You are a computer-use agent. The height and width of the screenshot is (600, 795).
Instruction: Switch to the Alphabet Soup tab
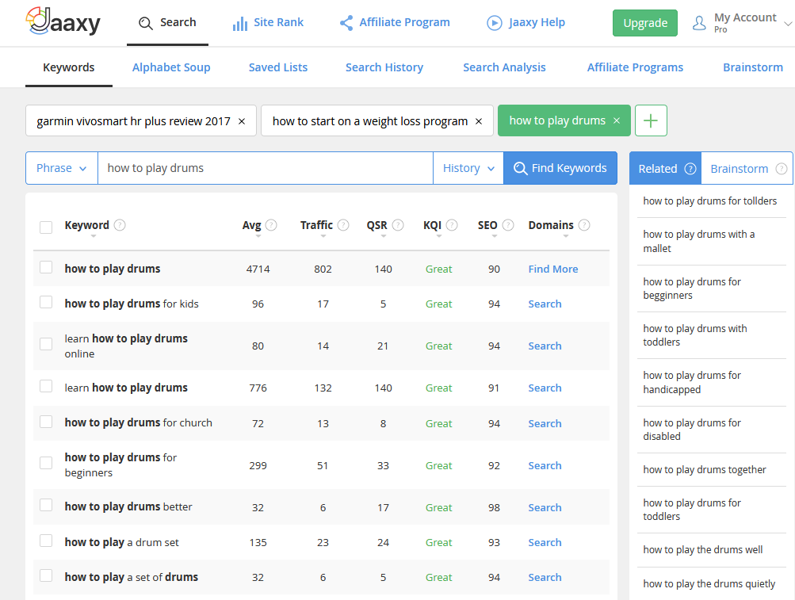point(171,67)
